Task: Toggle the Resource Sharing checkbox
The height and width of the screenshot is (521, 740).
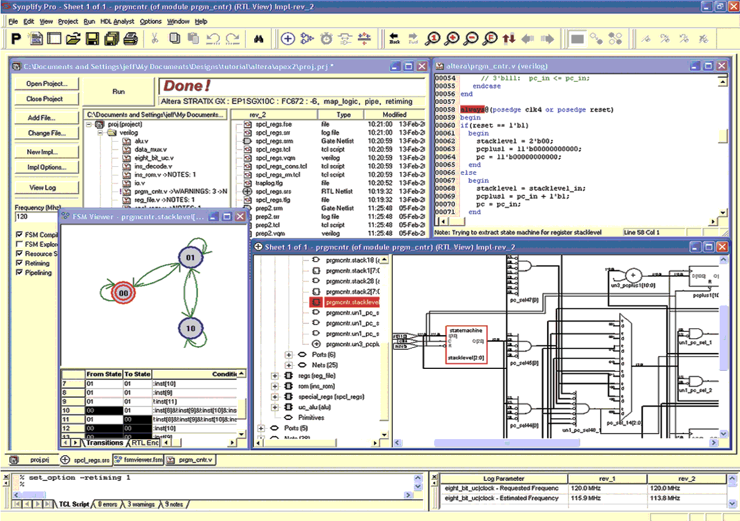Action: click(20, 254)
